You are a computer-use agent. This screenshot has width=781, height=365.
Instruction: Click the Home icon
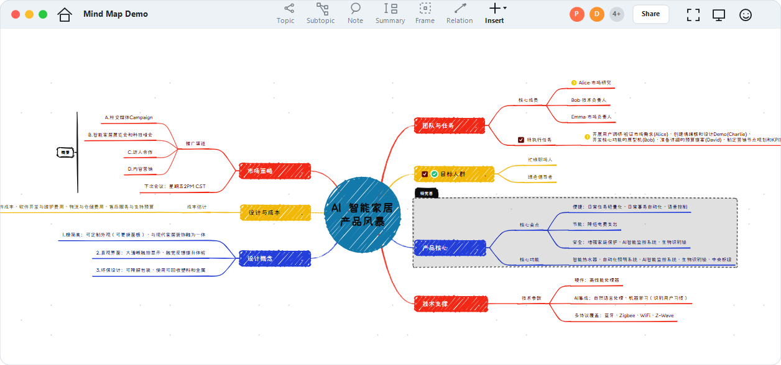(65, 14)
